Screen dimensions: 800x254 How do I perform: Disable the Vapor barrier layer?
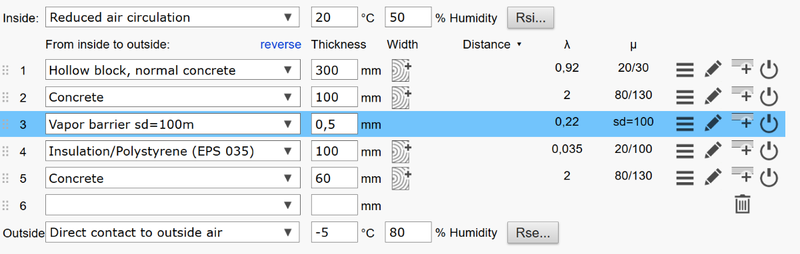coord(769,124)
